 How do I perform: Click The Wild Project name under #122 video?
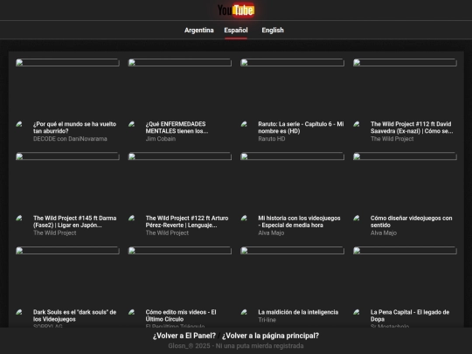pyautogui.click(x=167, y=233)
